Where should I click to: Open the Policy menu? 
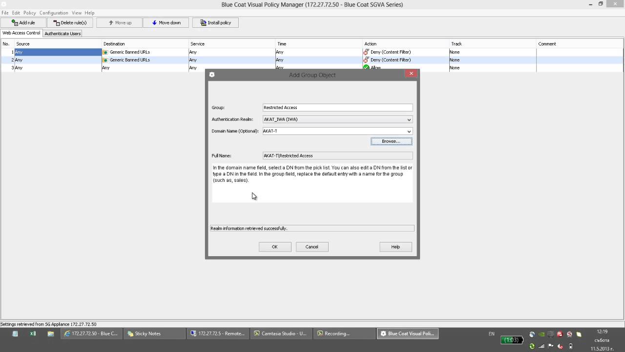(x=30, y=13)
